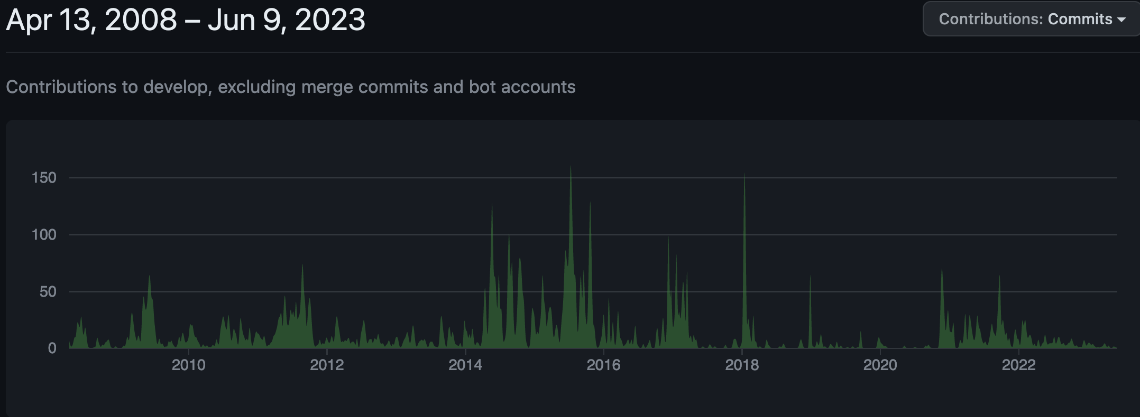
Task: Click the 150 value on the y-axis
Action: pos(44,178)
